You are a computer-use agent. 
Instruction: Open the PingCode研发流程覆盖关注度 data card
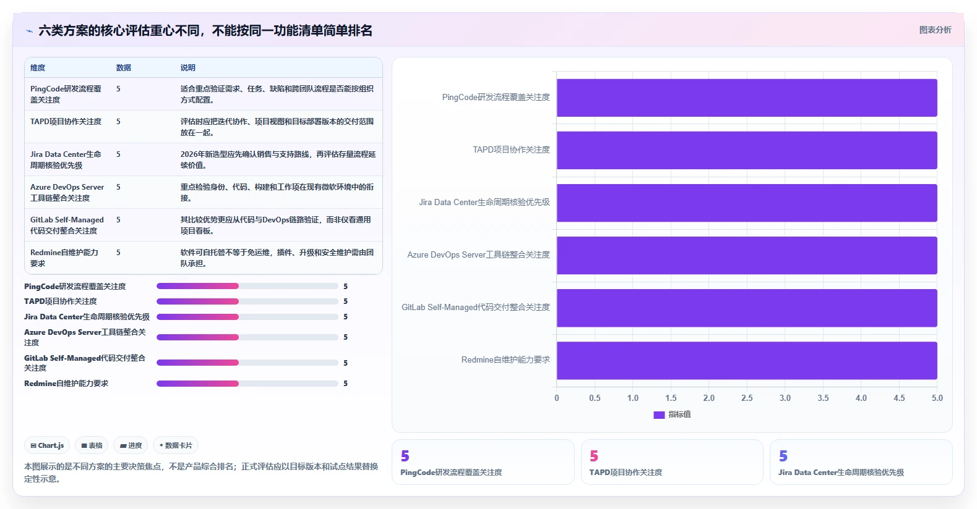pos(483,462)
